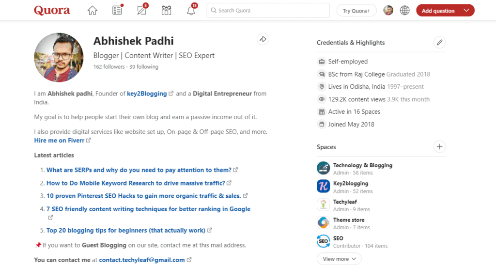Screen dimensions: 496x267
Task: Click Joined May 2018 entry
Action: pyautogui.click(x=351, y=125)
